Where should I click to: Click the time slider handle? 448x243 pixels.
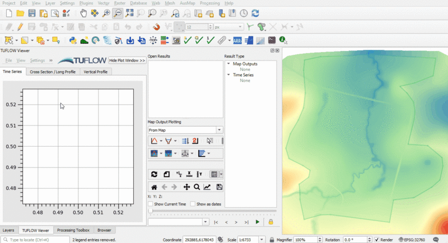[150, 212]
